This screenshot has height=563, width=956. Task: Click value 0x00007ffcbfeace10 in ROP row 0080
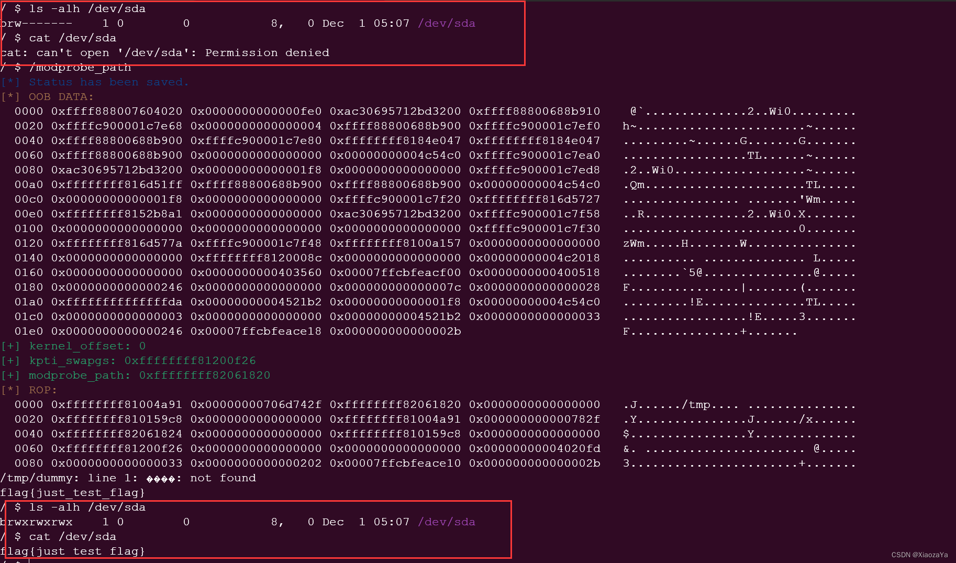tap(395, 463)
